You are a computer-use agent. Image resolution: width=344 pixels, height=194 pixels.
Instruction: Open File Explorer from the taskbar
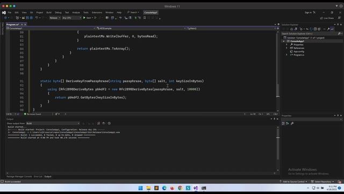tap(148, 188)
